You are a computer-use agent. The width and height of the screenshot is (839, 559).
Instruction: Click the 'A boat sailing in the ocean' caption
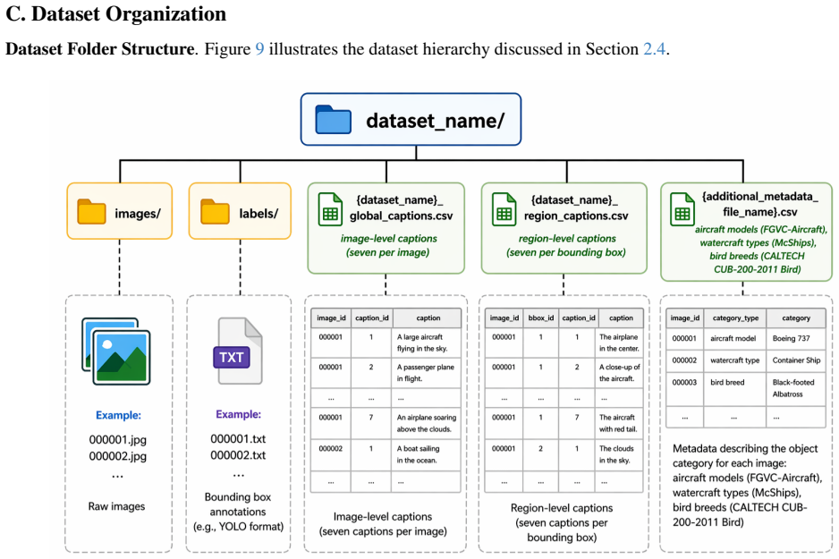pyautogui.click(x=418, y=454)
